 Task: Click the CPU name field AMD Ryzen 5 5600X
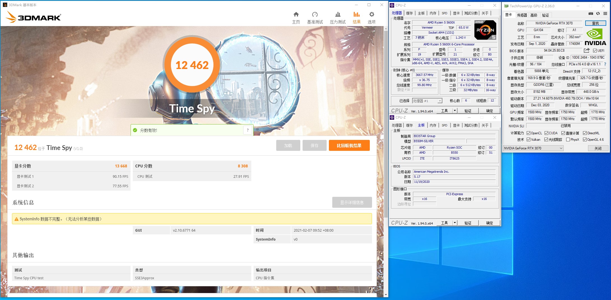pos(441,22)
